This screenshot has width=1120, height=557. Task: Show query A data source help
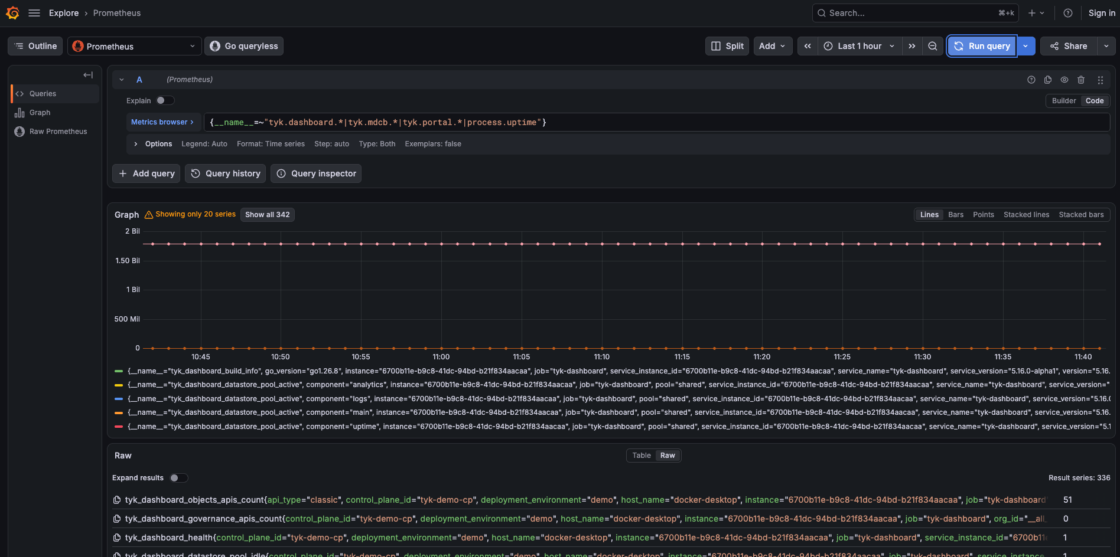coord(1031,80)
